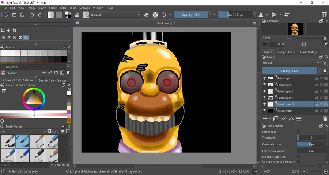Open the brush editor settings icon
329x175 pixels.
[x=77, y=15]
